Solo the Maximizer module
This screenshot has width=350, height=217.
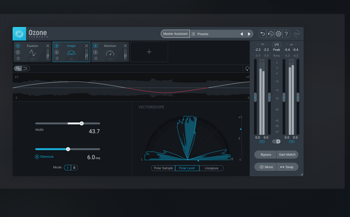[x=96, y=52]
